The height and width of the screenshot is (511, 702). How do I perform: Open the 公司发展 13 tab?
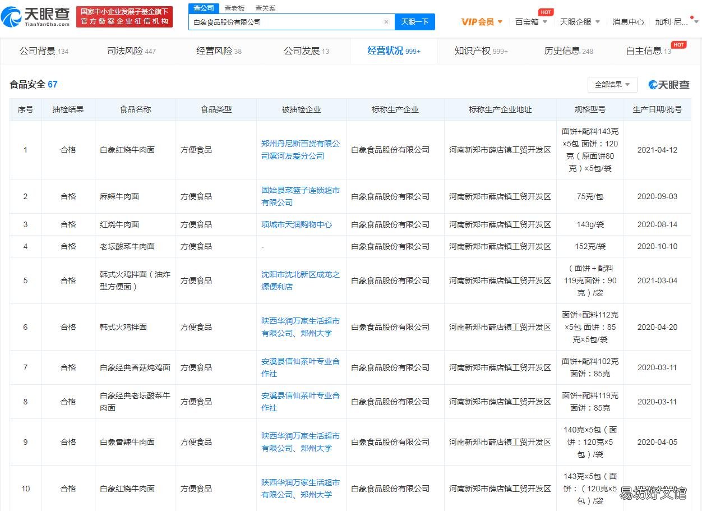coord(306,51)
